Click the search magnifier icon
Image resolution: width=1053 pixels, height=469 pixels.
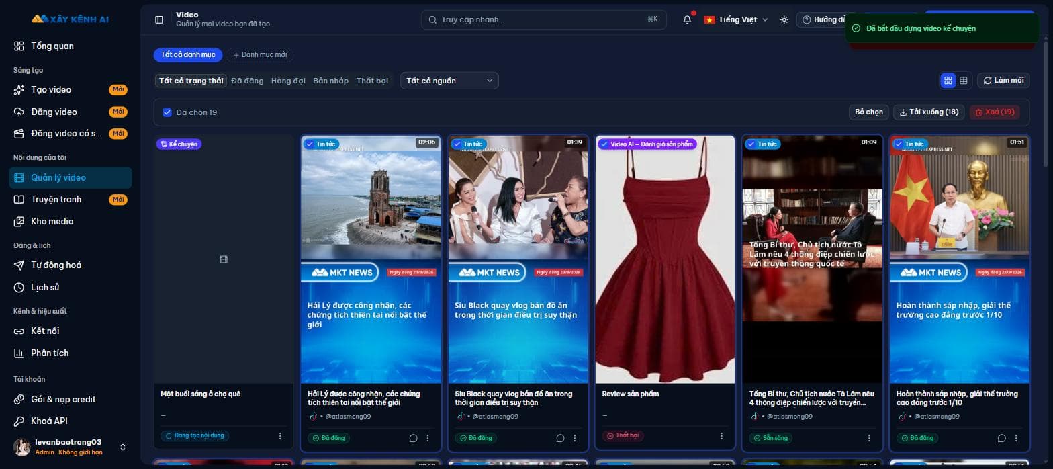[x=432, y=19]
